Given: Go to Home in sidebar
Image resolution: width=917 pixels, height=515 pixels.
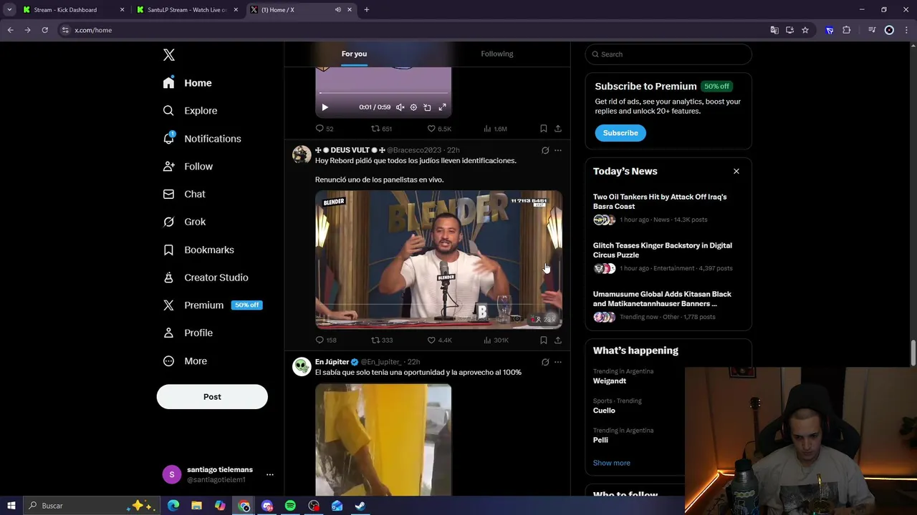Looking at the screenshot, I should pyautogui.click(x=187, y=83).
